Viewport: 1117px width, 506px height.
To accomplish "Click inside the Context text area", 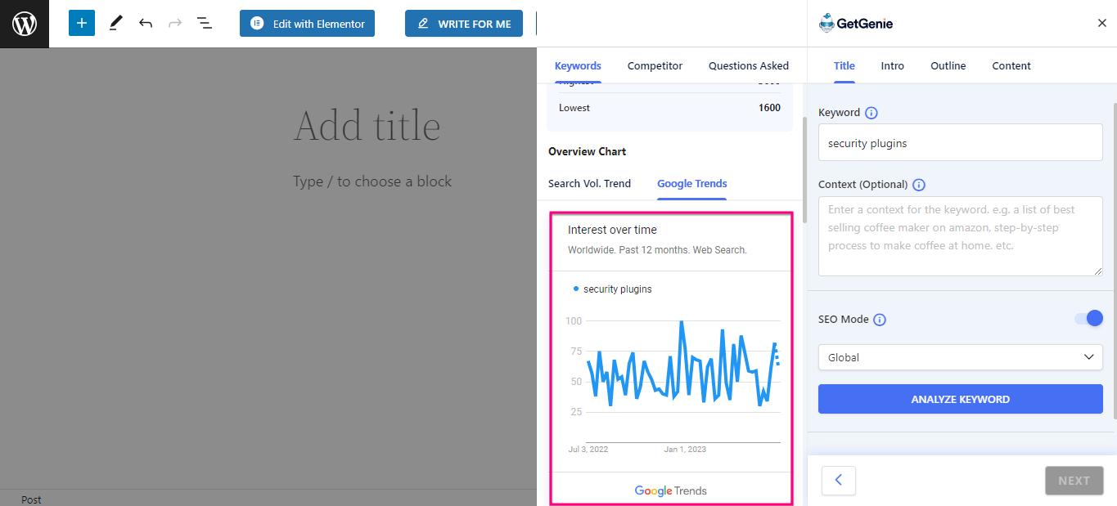I will point(961,236).
